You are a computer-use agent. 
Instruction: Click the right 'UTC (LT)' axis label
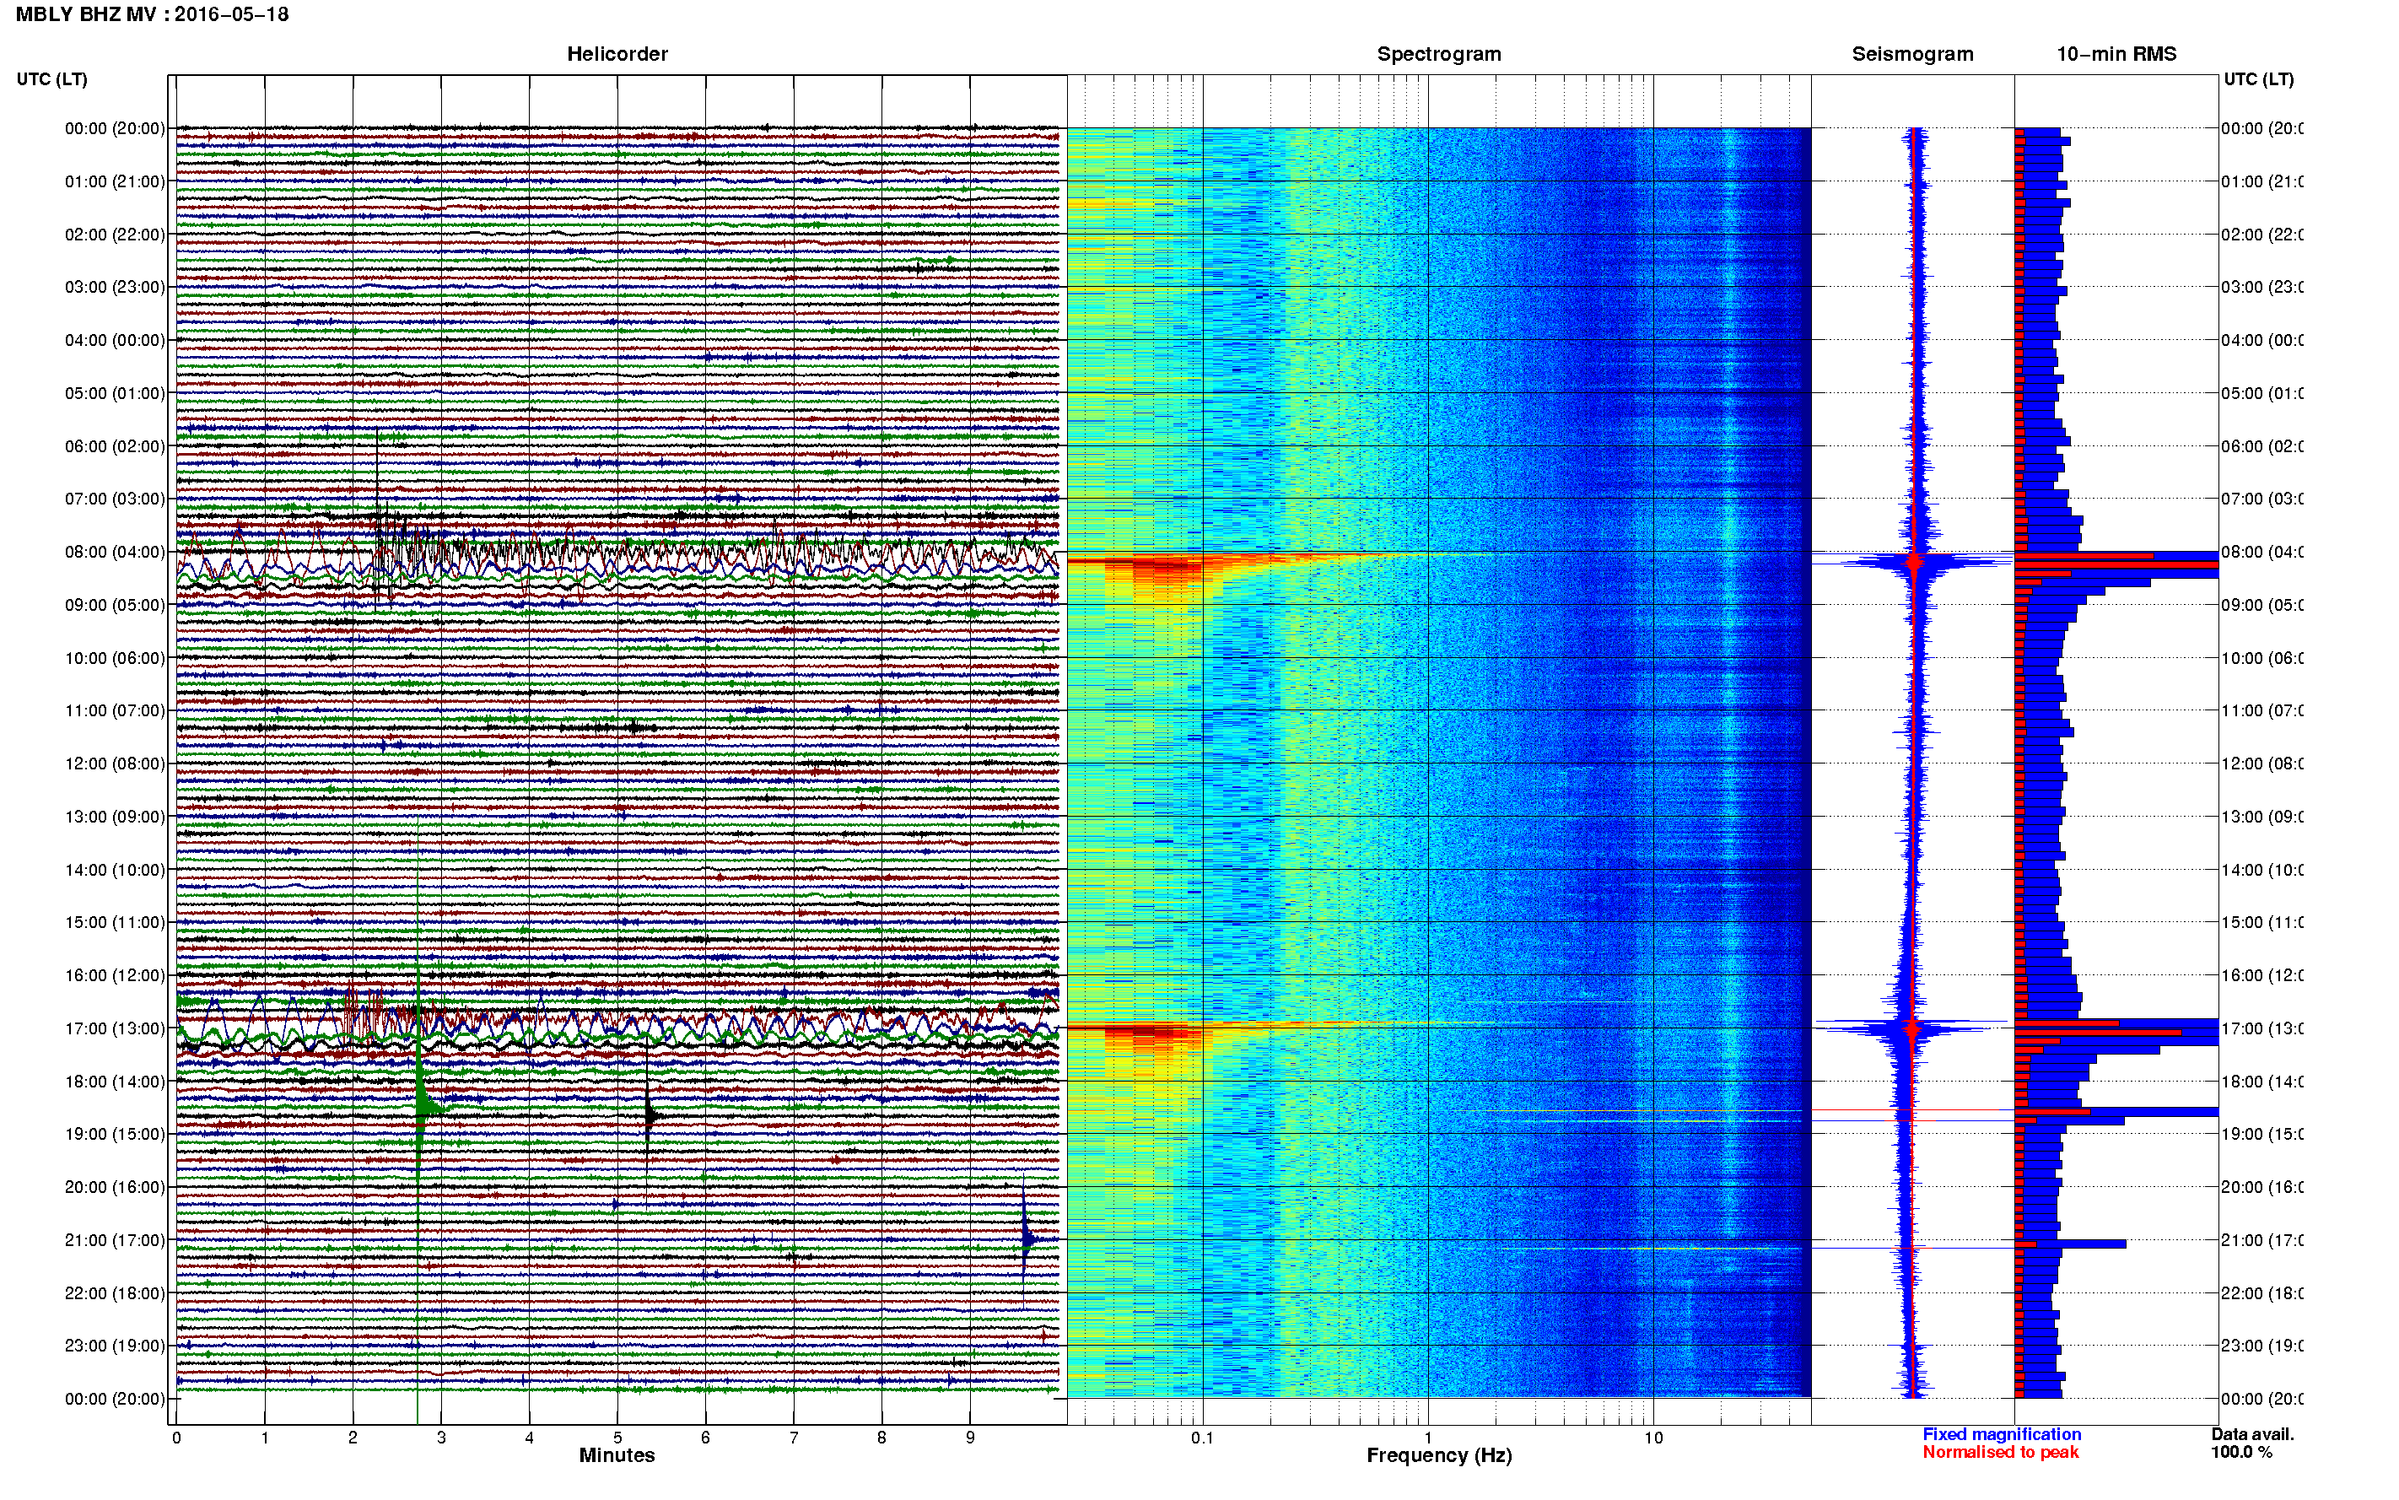(2258, 79)
